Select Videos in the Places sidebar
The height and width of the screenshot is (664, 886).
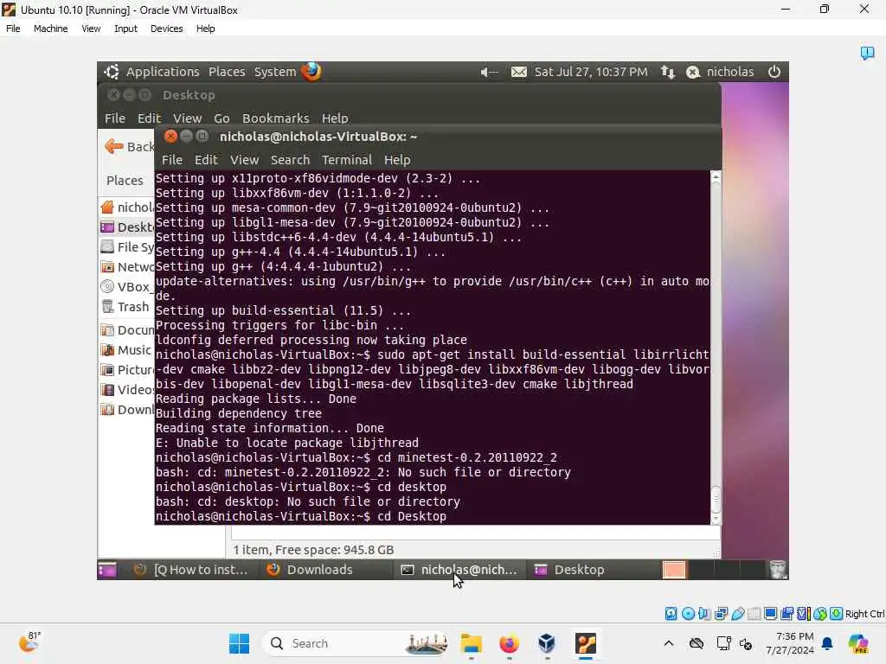[127, 390]
